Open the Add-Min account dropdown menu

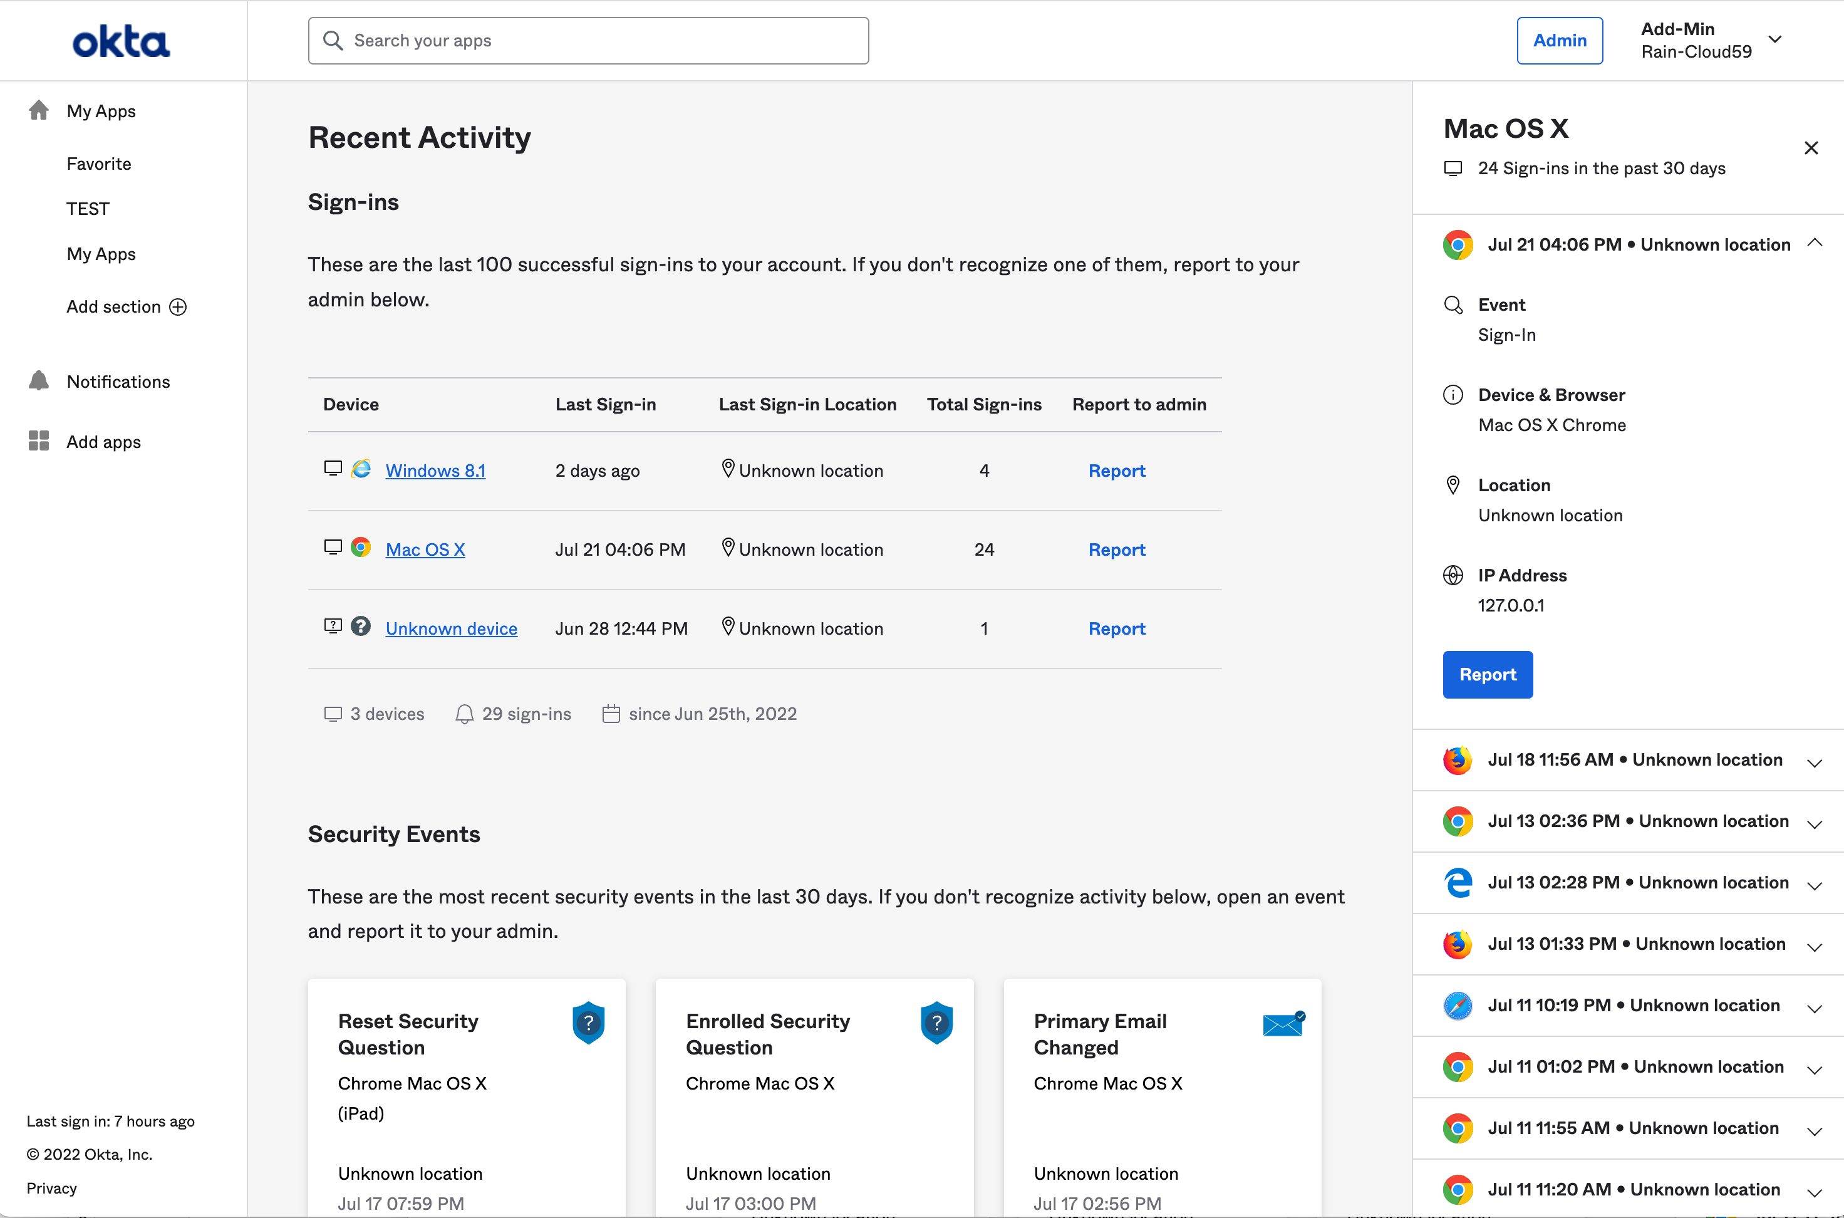pyautogui.click(x=1775, y=39)
